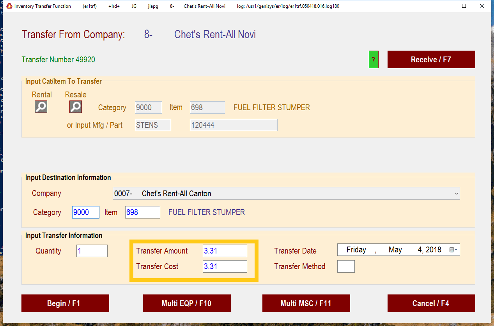Click the Rental search magnifier icon
This screenshot has height=326, width=494.
41,107
